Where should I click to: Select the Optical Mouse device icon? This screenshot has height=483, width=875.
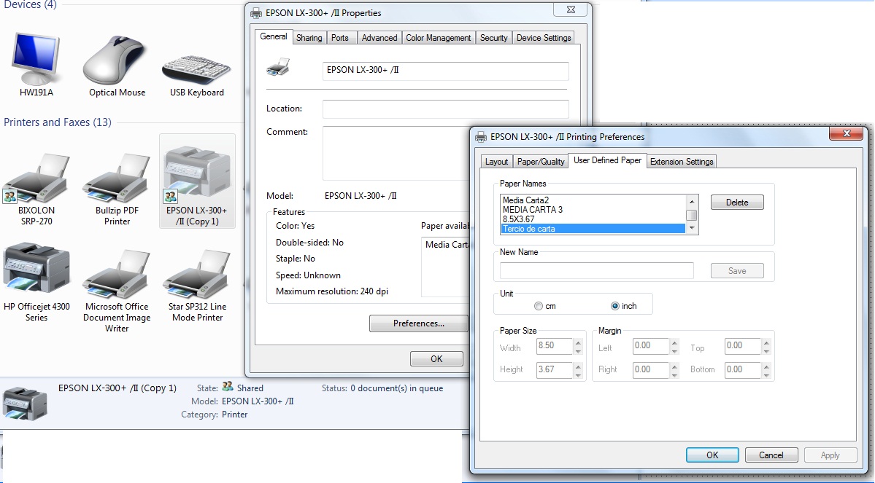click(x=116, y=60)
